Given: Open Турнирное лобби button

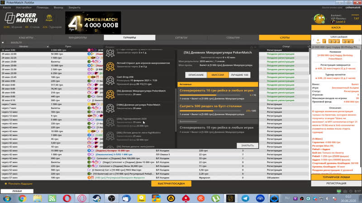Looking at the screenshot, I should click(x=336, y=177).
